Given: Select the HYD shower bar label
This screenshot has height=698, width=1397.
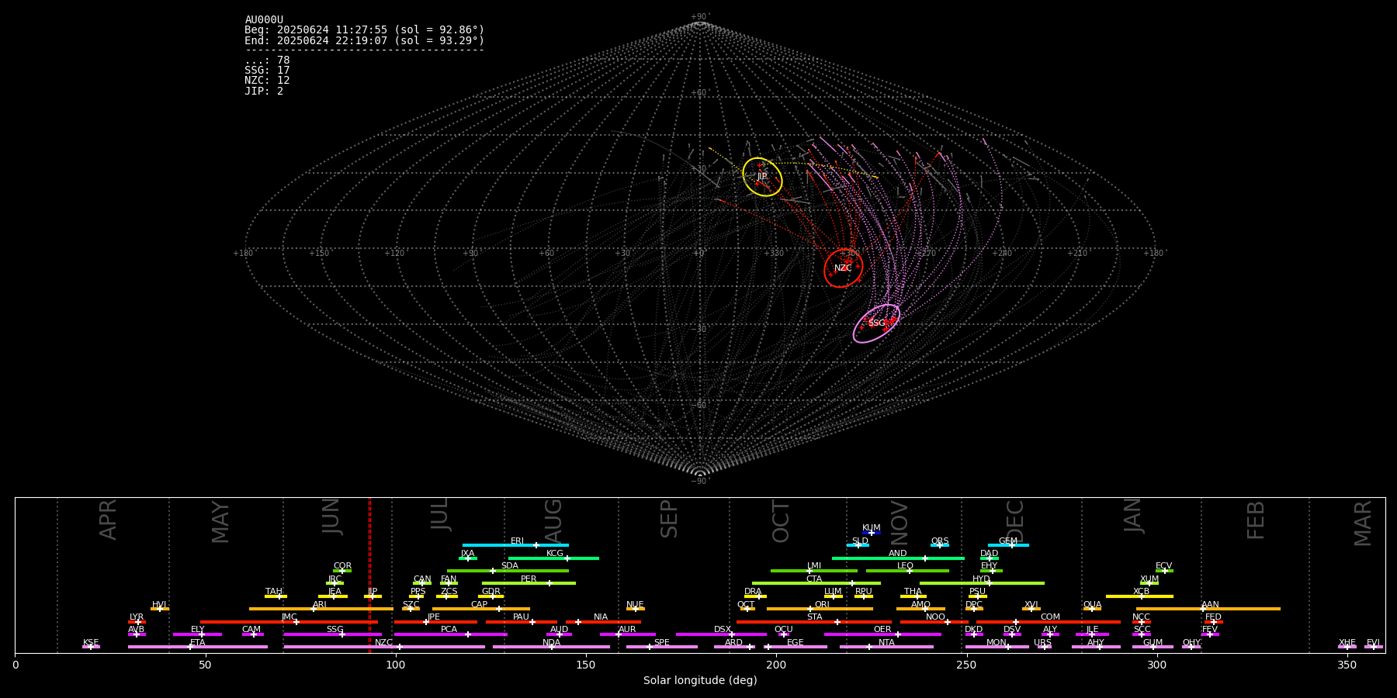Looking at the screenshot, I should pyautogui.click(x=981, y=579).
